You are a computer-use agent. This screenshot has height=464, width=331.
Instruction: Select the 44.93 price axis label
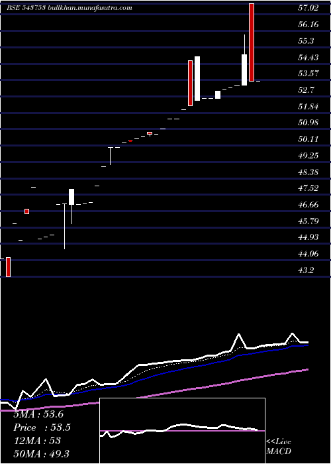tap(308, 237)
